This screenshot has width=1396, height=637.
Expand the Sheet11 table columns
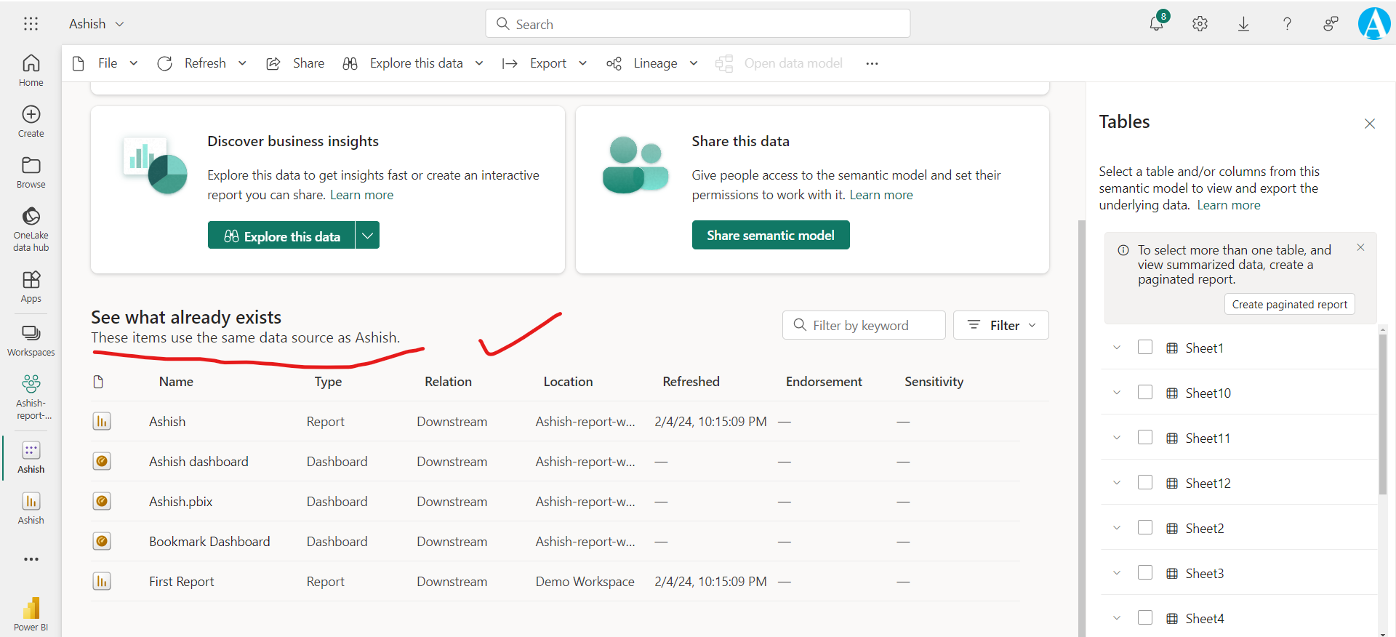[x=1117, y=438]
